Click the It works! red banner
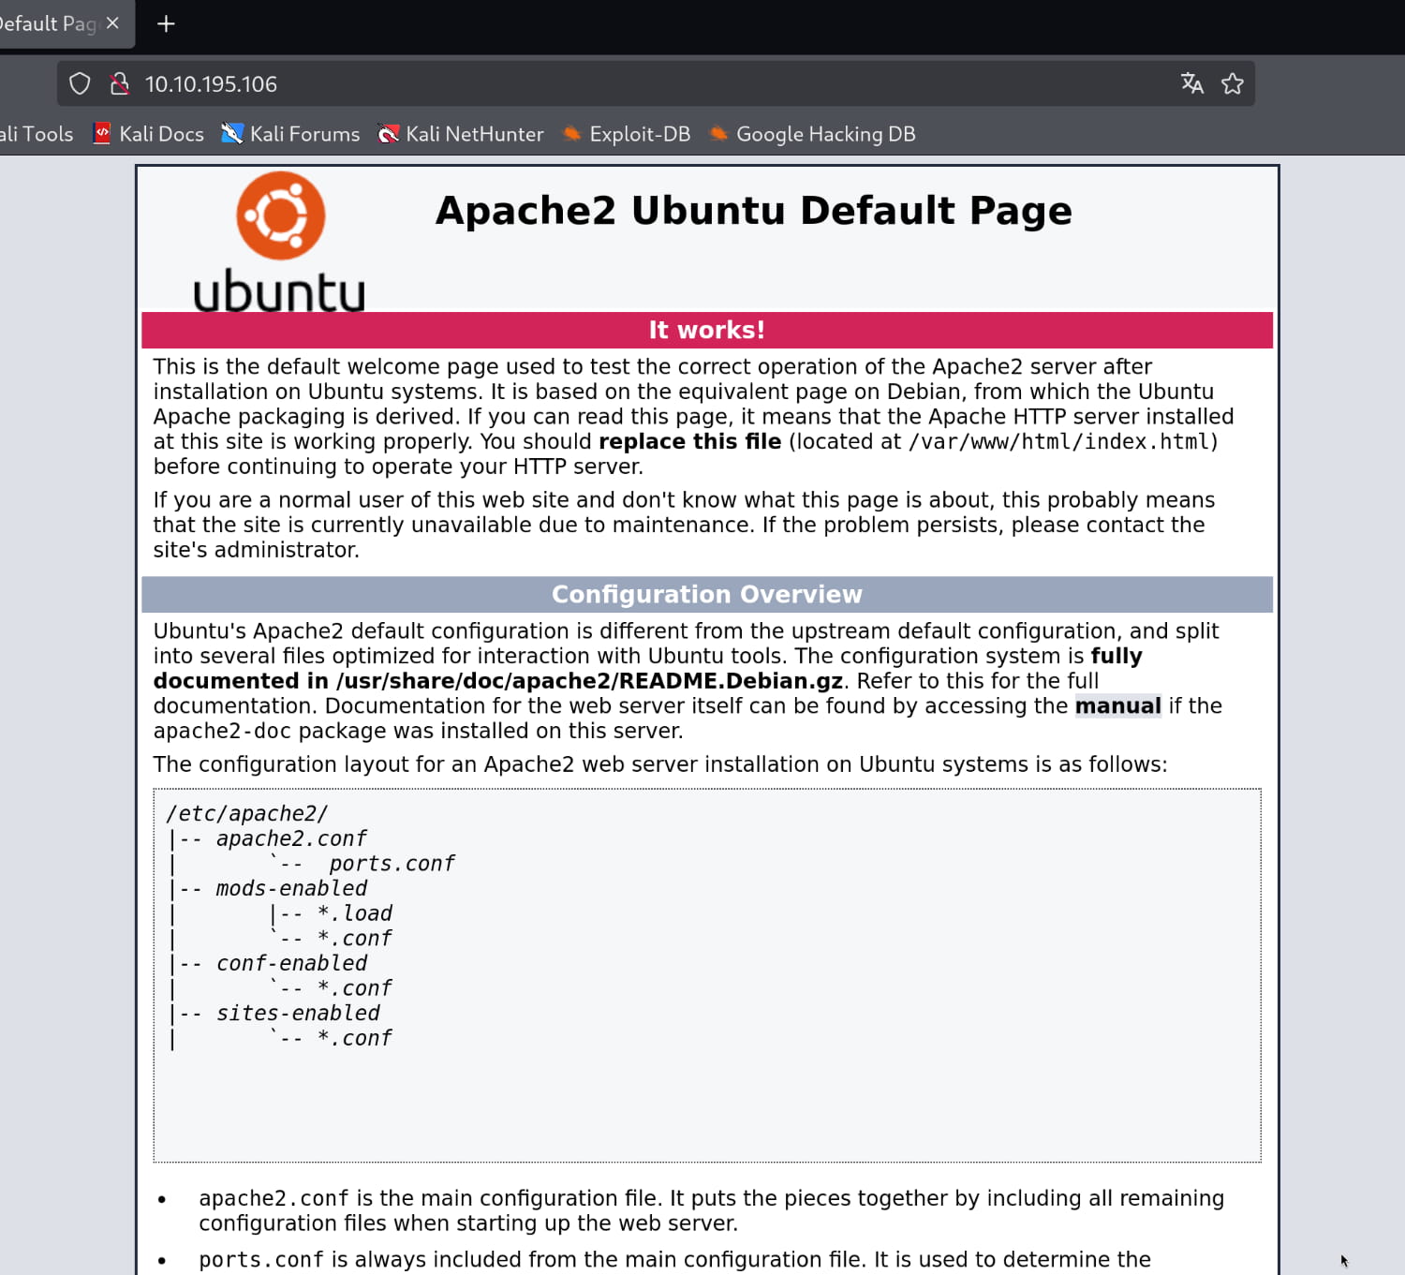 [x=706, y=330]
